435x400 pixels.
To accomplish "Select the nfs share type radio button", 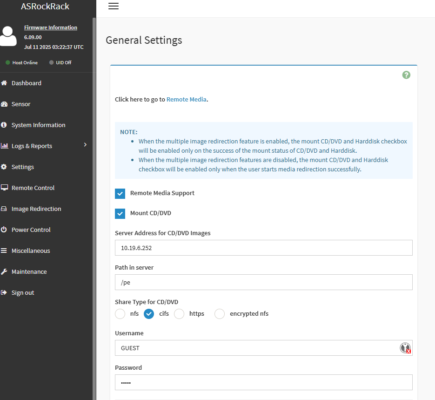I will click(x=120, y=314).
